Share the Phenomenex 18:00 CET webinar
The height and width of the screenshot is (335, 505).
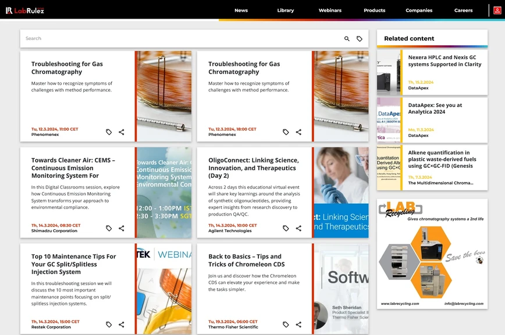click(x=298, y=132)
